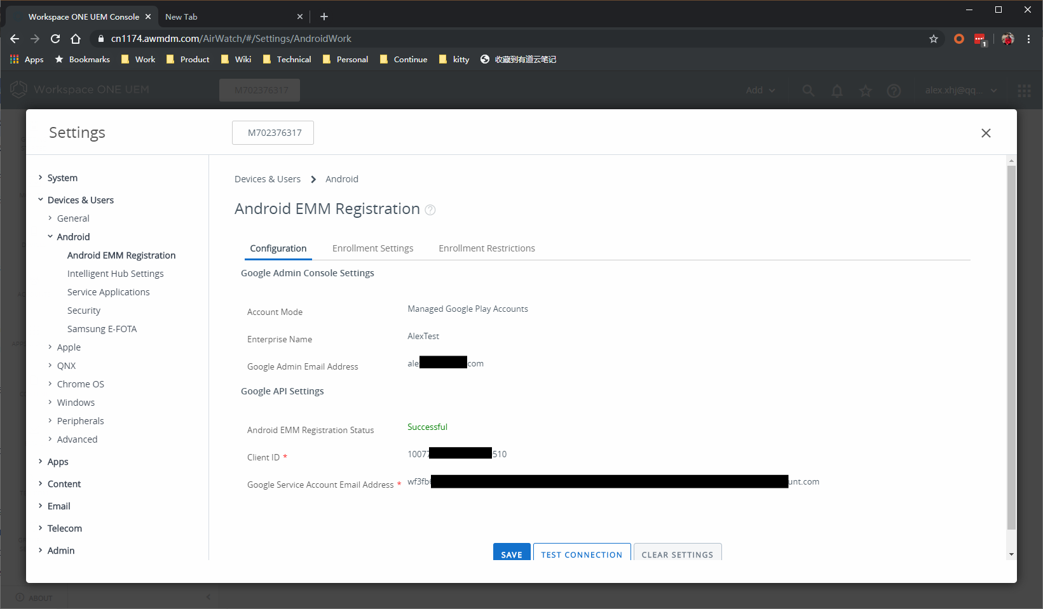This screenshot has height=609, width=1043.
Task: Click the SAVE button
Action: (512, 552)
